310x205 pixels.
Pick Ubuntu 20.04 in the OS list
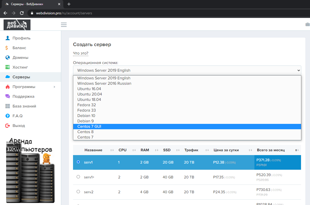pos(90,94)
